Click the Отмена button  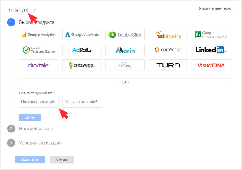point(62,159)
